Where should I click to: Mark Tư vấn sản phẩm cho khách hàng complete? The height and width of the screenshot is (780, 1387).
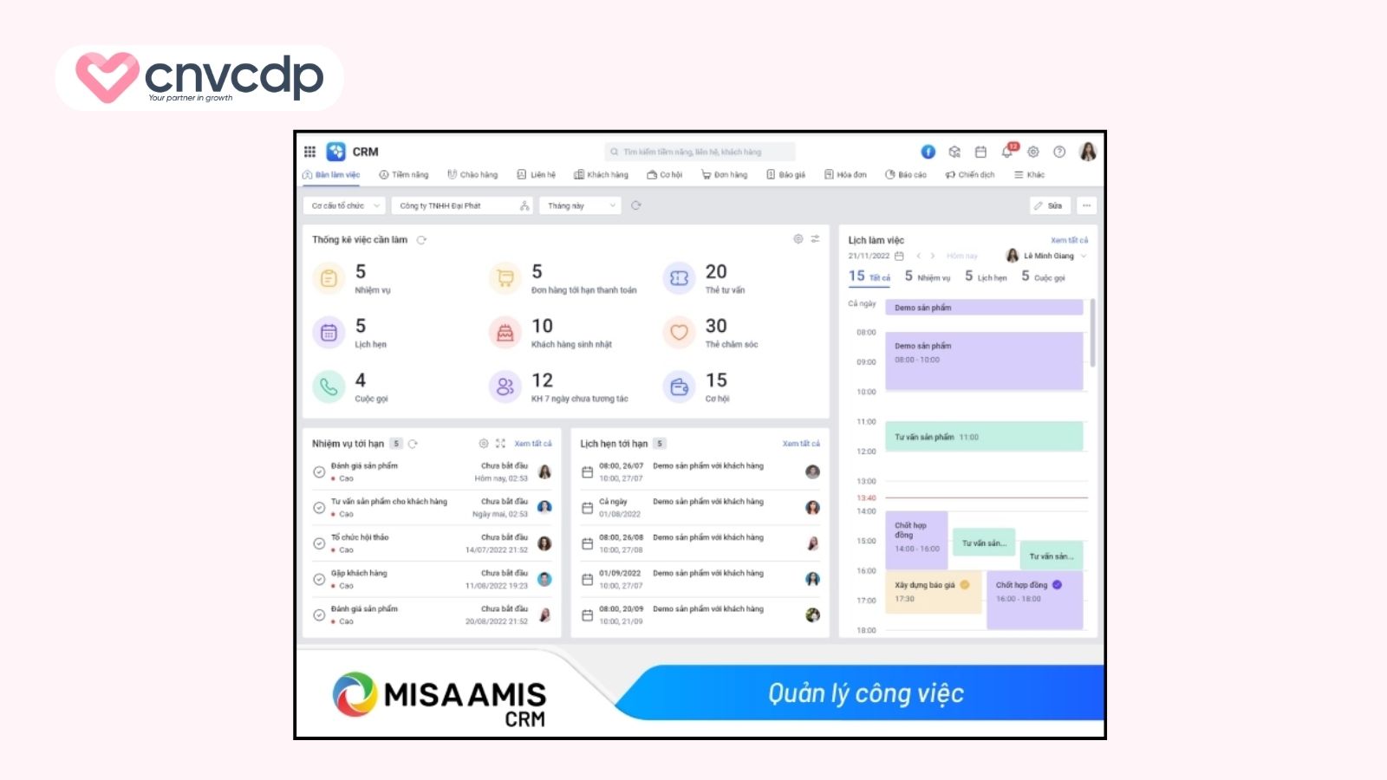[319, 508]
